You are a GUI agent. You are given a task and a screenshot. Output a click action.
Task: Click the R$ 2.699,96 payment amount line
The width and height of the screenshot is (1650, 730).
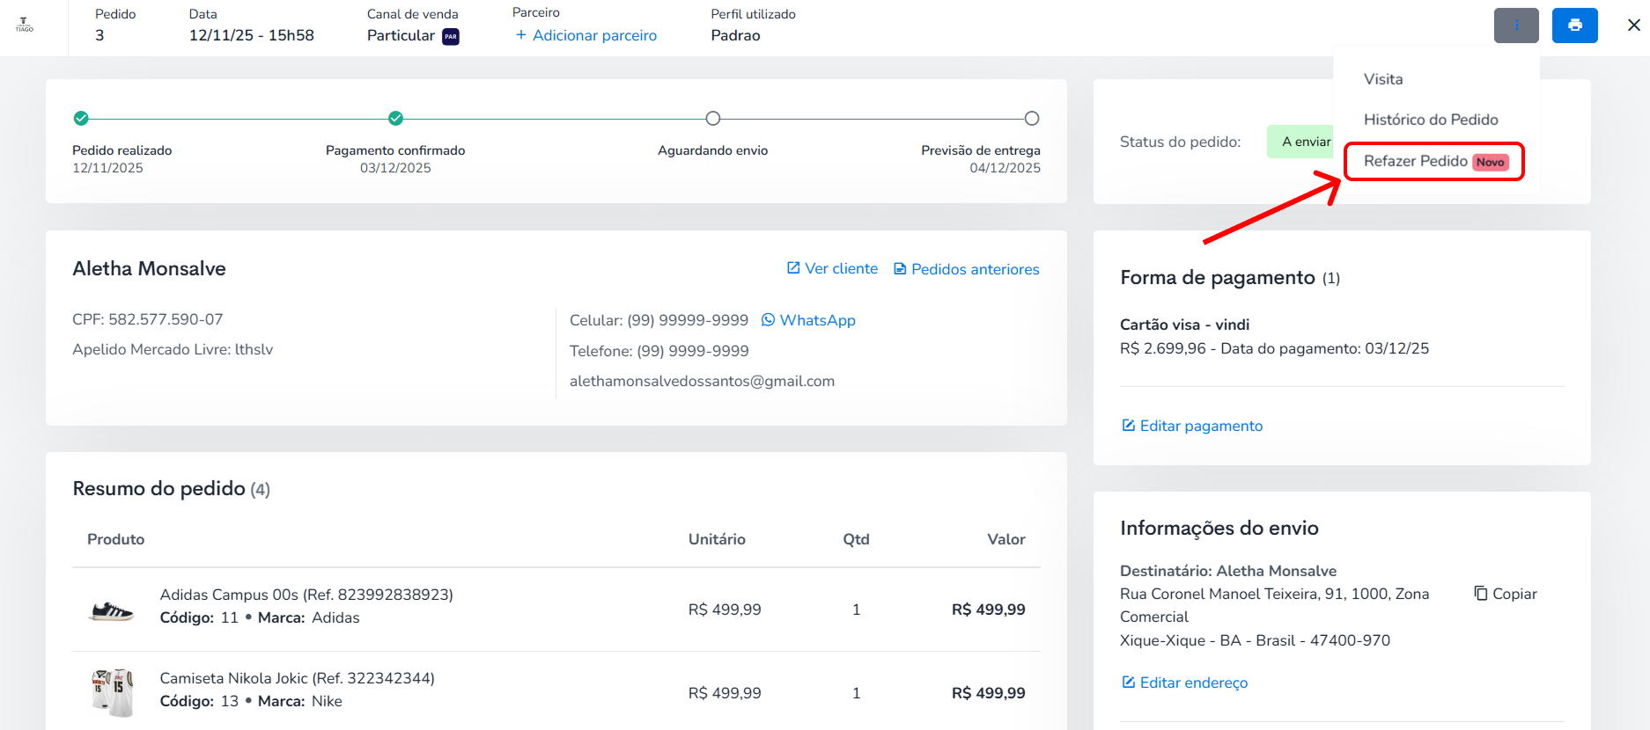[x=1274, y=348]
